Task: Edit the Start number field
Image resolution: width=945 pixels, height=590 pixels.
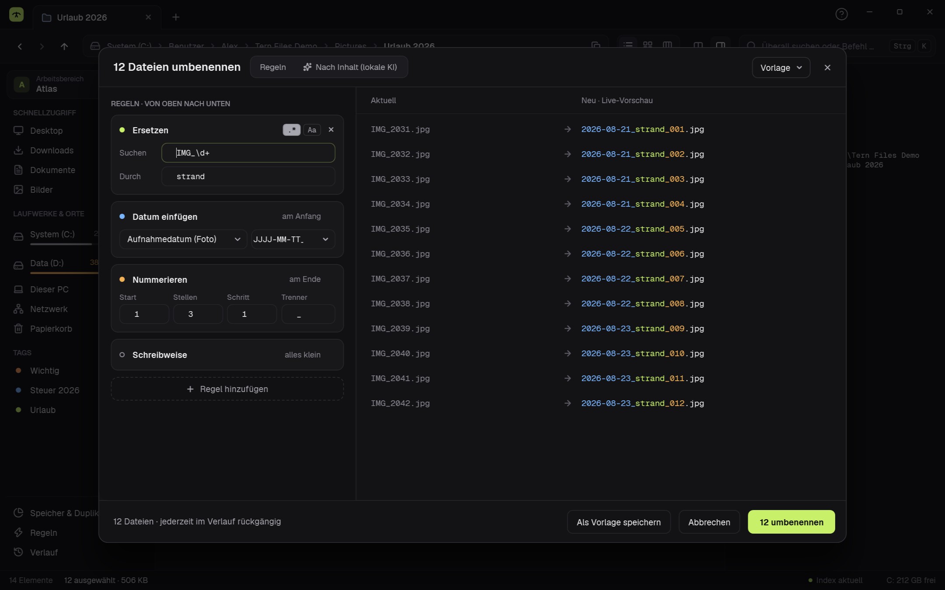Action: point(144,314)
